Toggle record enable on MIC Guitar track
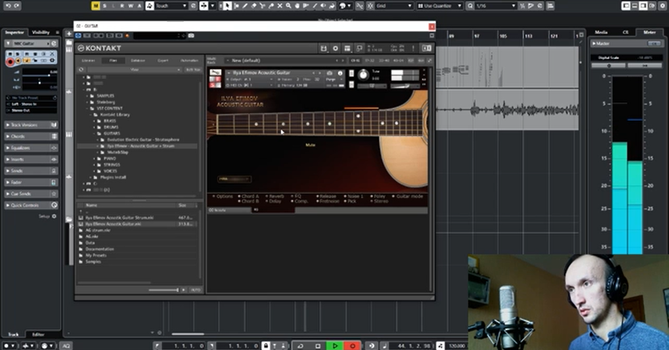Screen dimensions: 669x350 (10, 62)
